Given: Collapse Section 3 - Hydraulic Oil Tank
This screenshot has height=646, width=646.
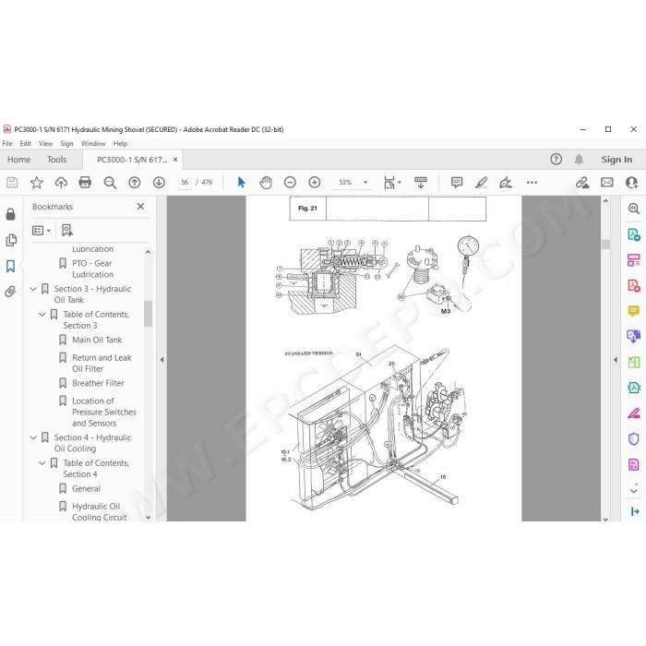Looking at the screenshot, I should 33,289.
